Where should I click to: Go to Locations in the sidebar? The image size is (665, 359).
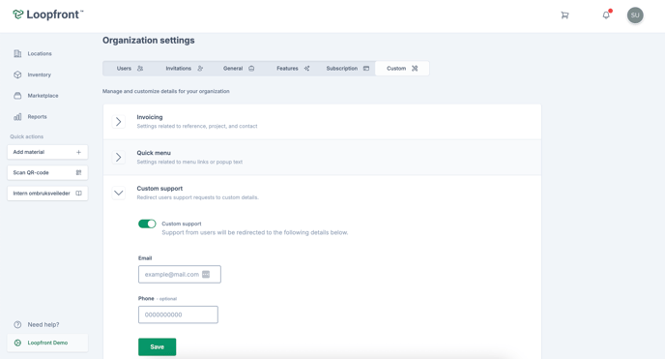pyautogui.click(x=40, y=53)
